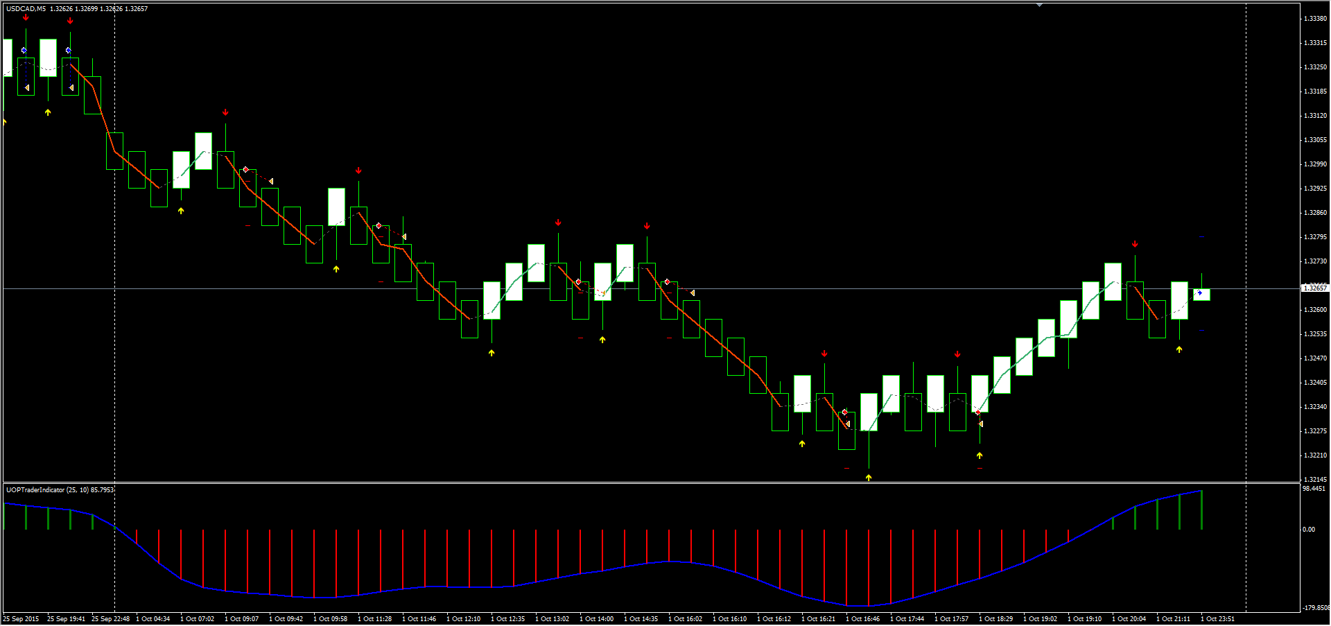Click time axis label 1 Oct 16:21

(x=819, y=619)
